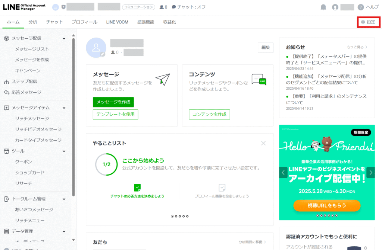Click the 編集 profile button

tap(266, 48)
